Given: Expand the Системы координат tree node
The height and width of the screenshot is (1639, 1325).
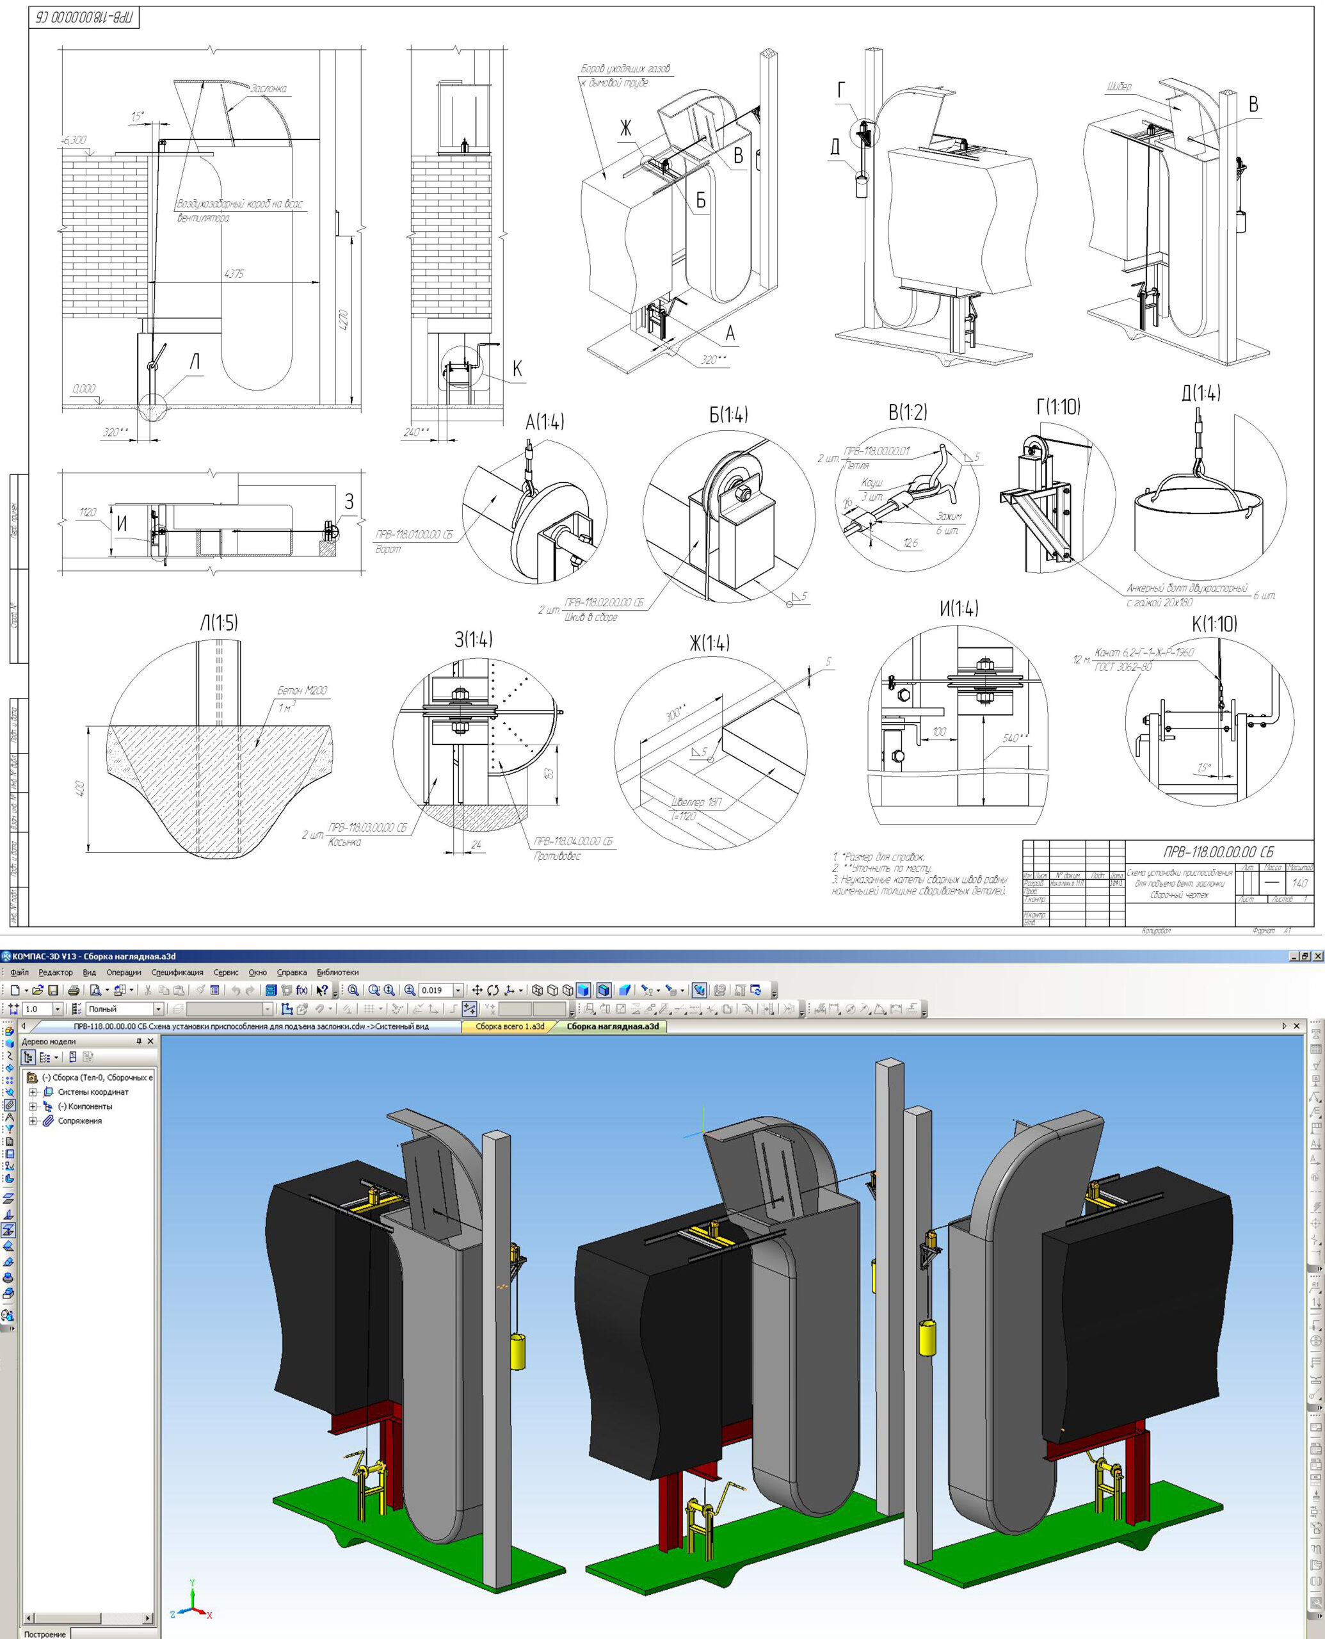Looking at the screenshot, I should tap(33, 1092).
